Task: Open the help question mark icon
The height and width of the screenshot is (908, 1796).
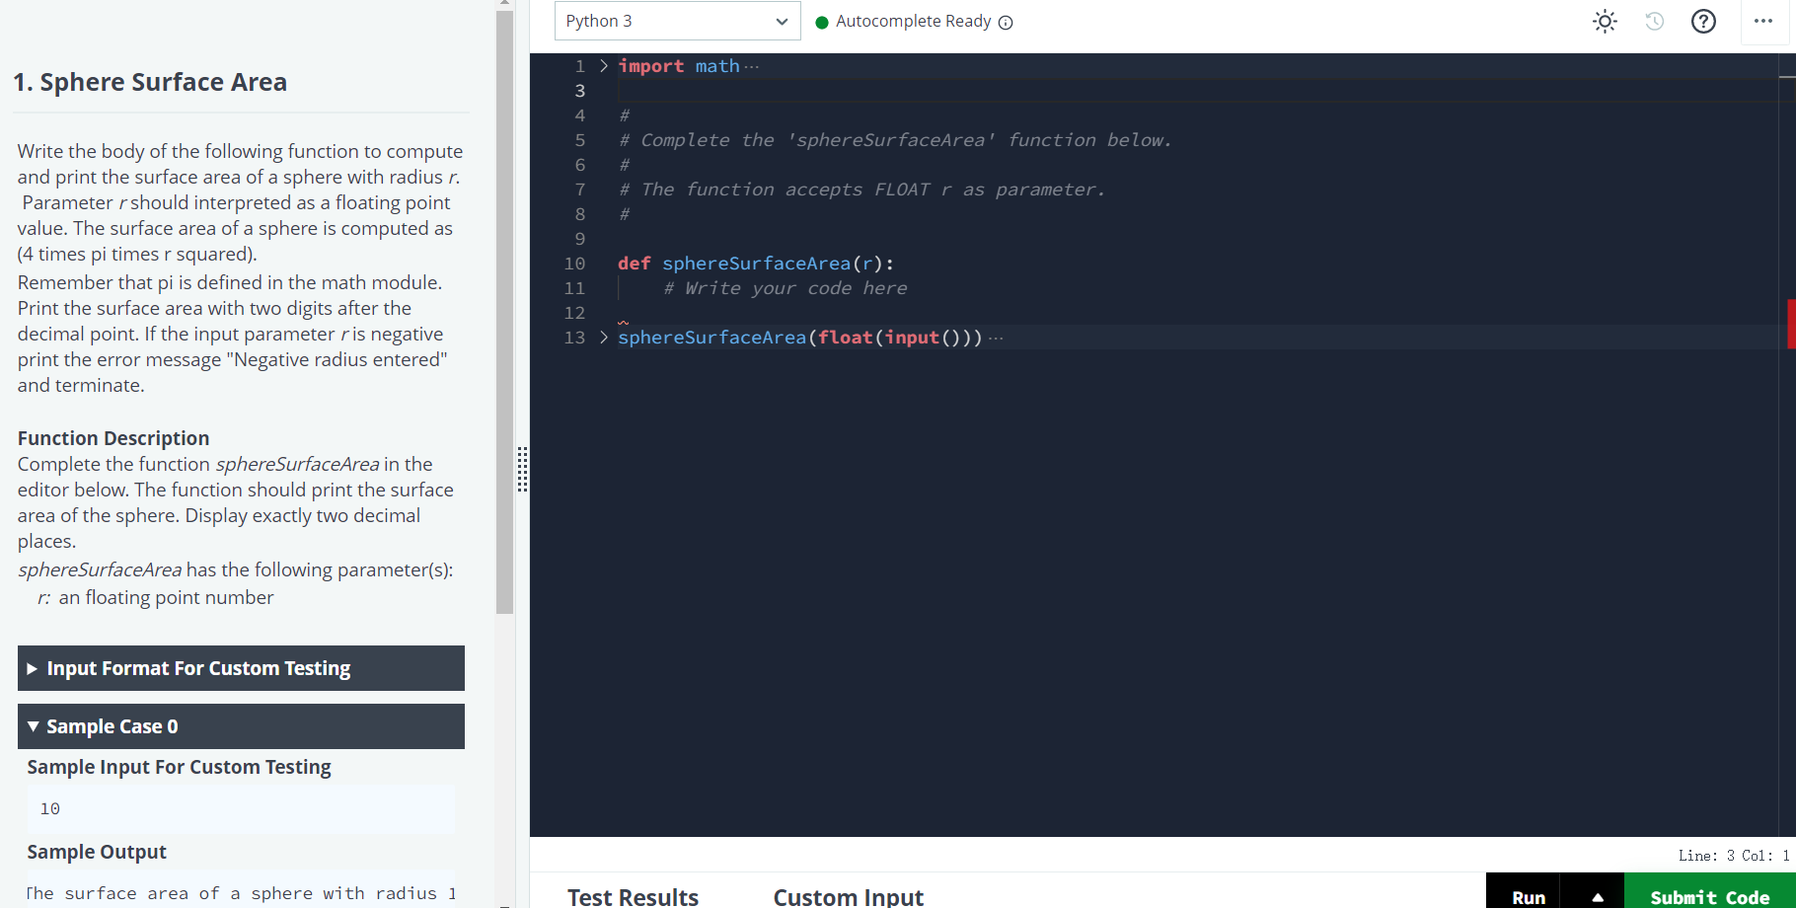Action: point(1703,21)
